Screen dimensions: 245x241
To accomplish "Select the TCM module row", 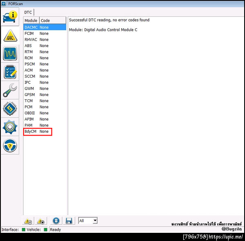I will pyautogui.click(x=45, y=101).
